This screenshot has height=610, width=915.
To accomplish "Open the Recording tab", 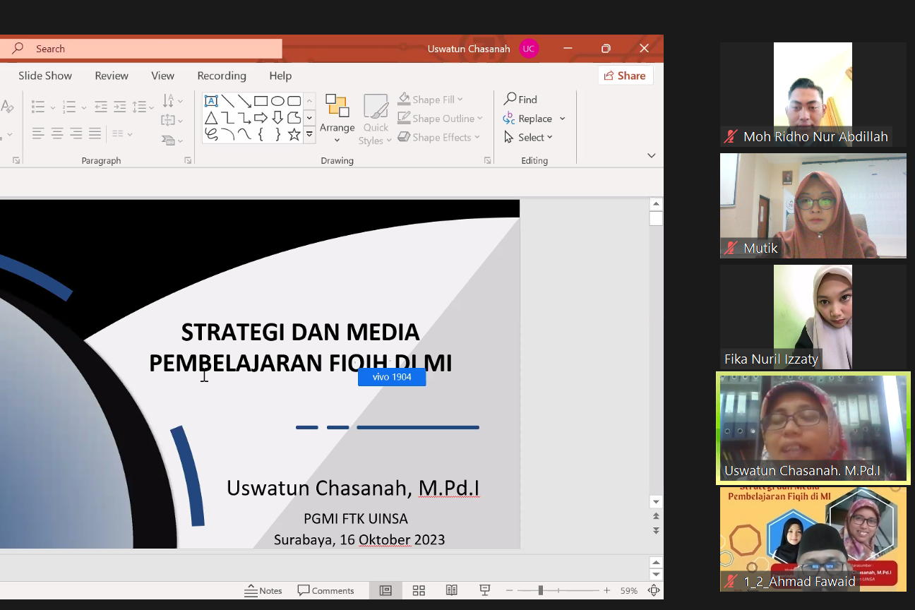I will [x=221, y=76].
